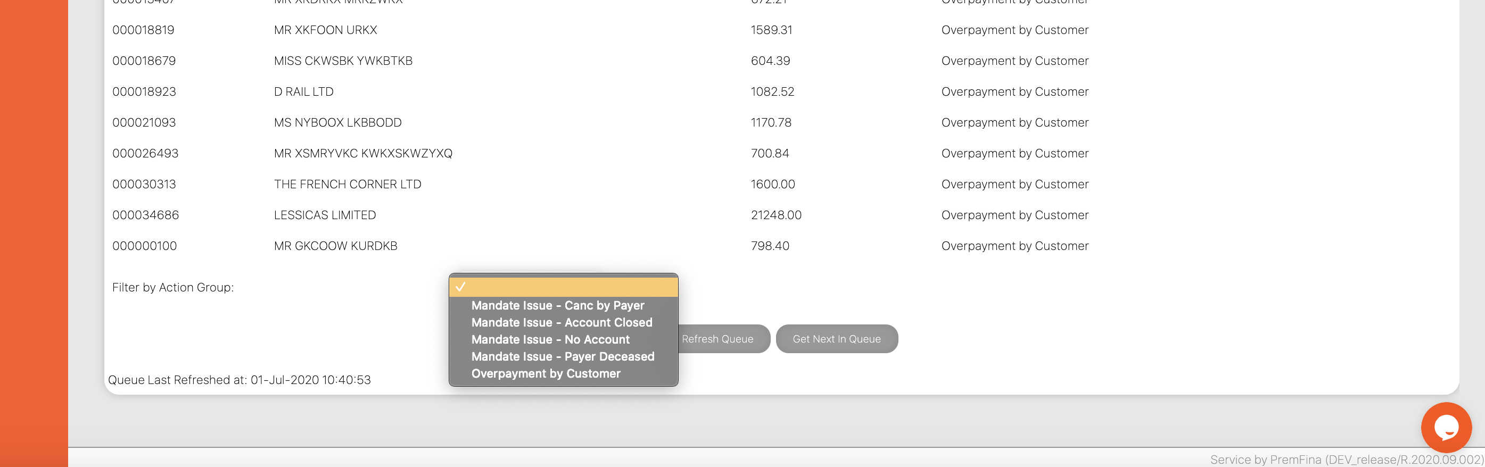Image resolution: width=1485 pixels, height=467 pixels.
Task: Select account number 000000100
Action: [144, 246]
